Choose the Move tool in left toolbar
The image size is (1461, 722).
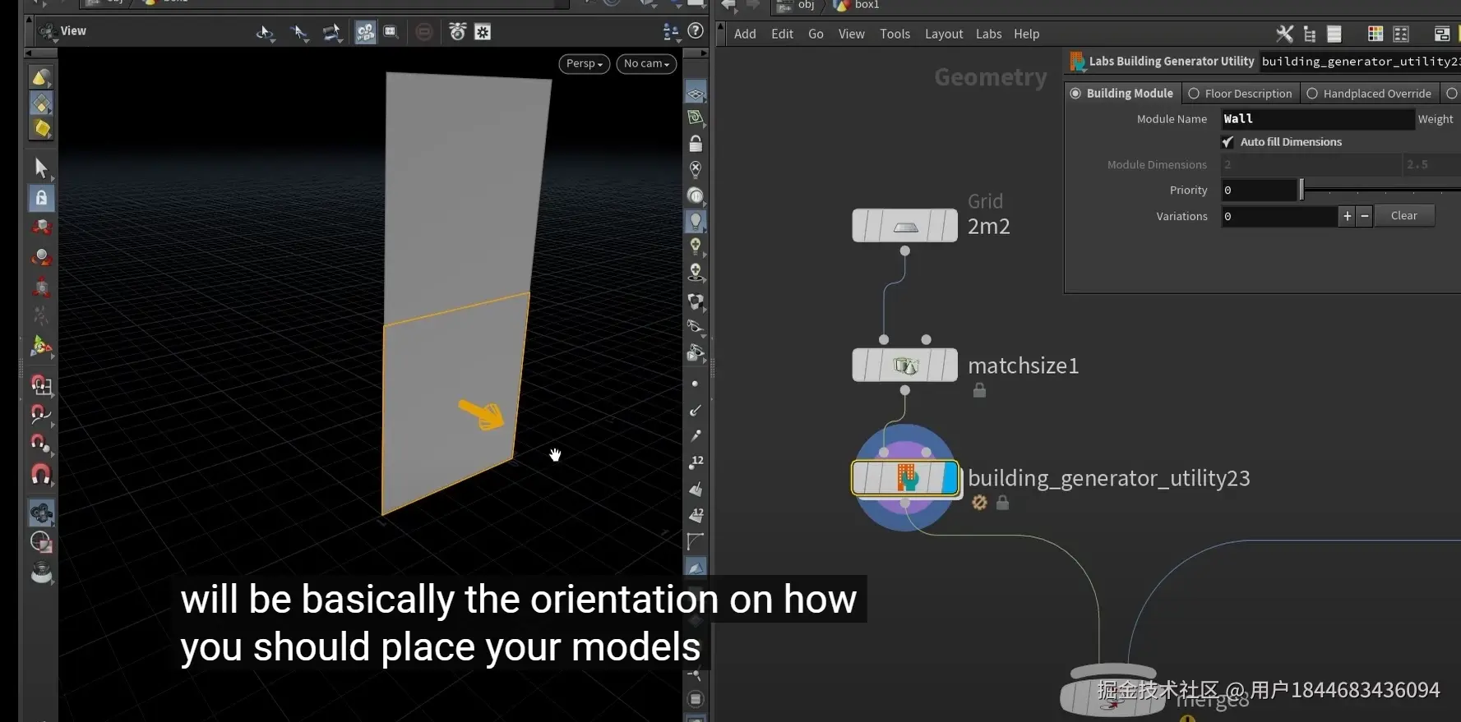(40, 227)
